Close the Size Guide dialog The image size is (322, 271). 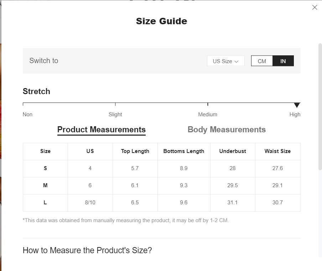click(315, 7)
